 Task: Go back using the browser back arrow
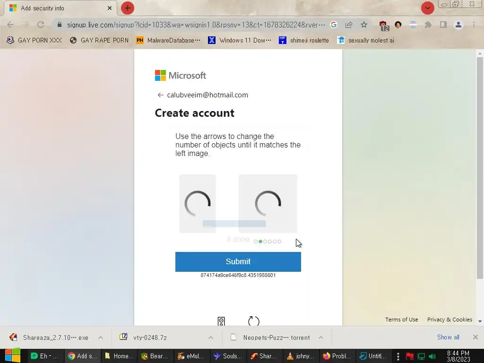click(x=10, y=25)
